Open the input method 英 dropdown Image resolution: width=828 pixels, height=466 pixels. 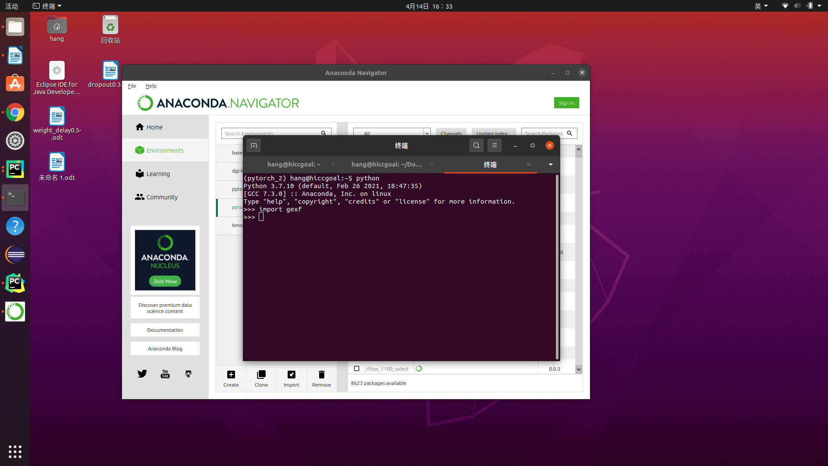coord(761,6)
